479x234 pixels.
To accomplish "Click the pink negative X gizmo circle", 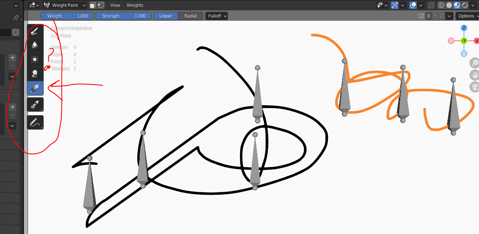I will pyautogui.click(x=451, y=41).
